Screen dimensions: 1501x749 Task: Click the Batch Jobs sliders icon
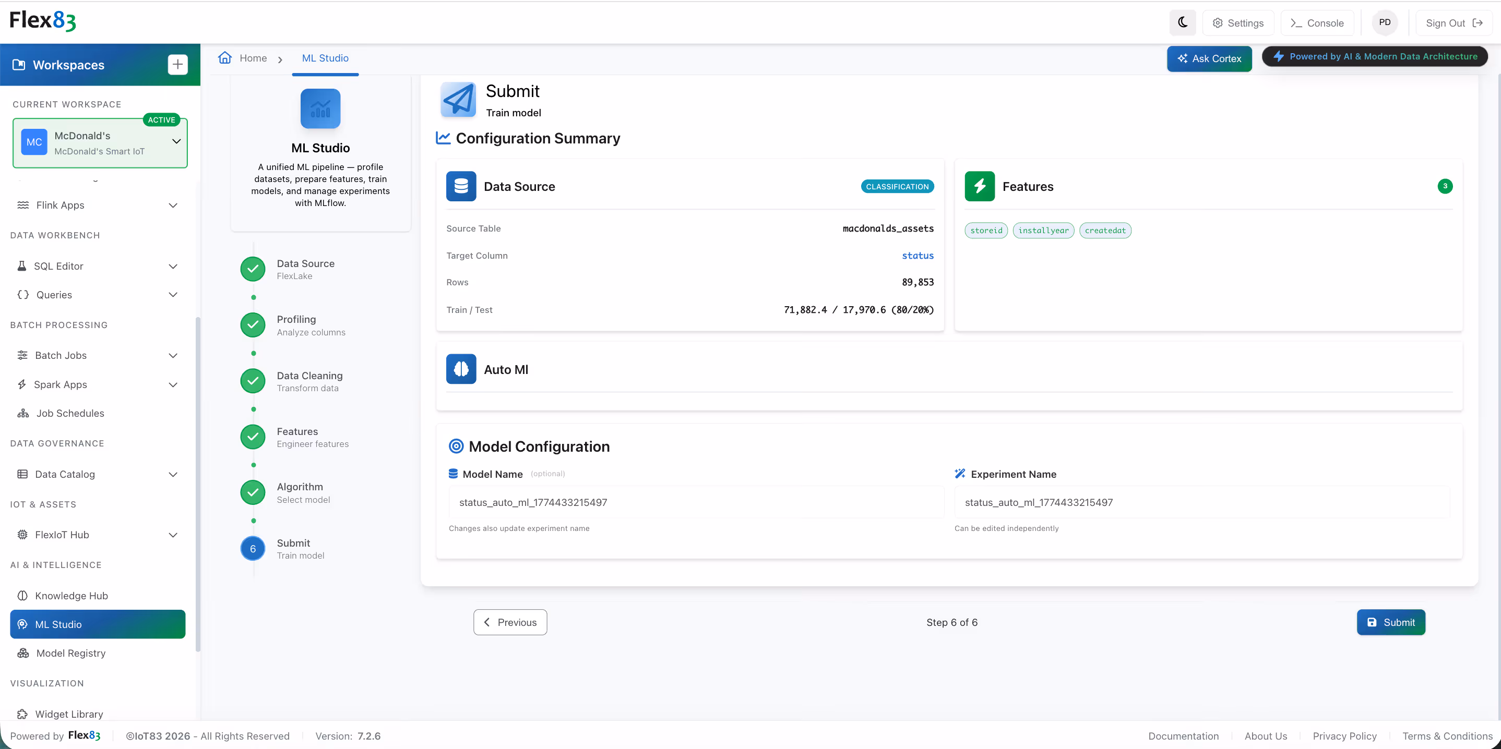(x=22, y=355)
